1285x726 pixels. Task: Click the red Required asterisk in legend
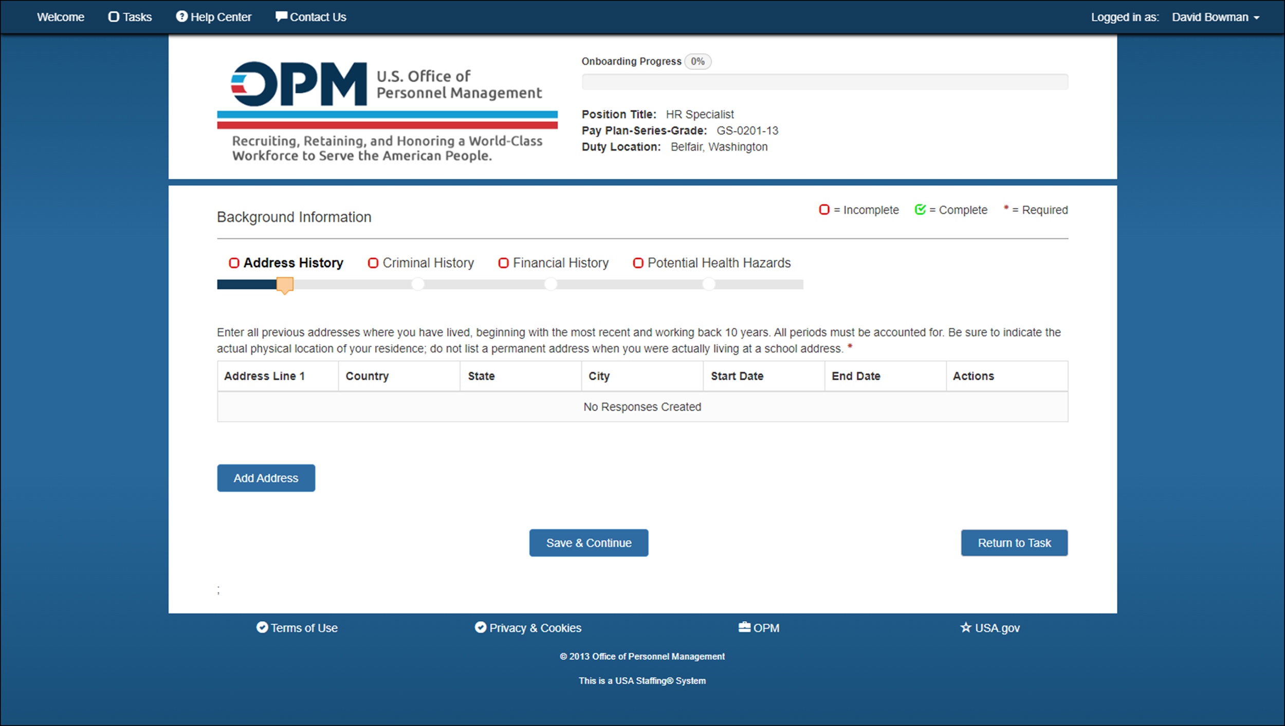click(x=1006, y=208)
